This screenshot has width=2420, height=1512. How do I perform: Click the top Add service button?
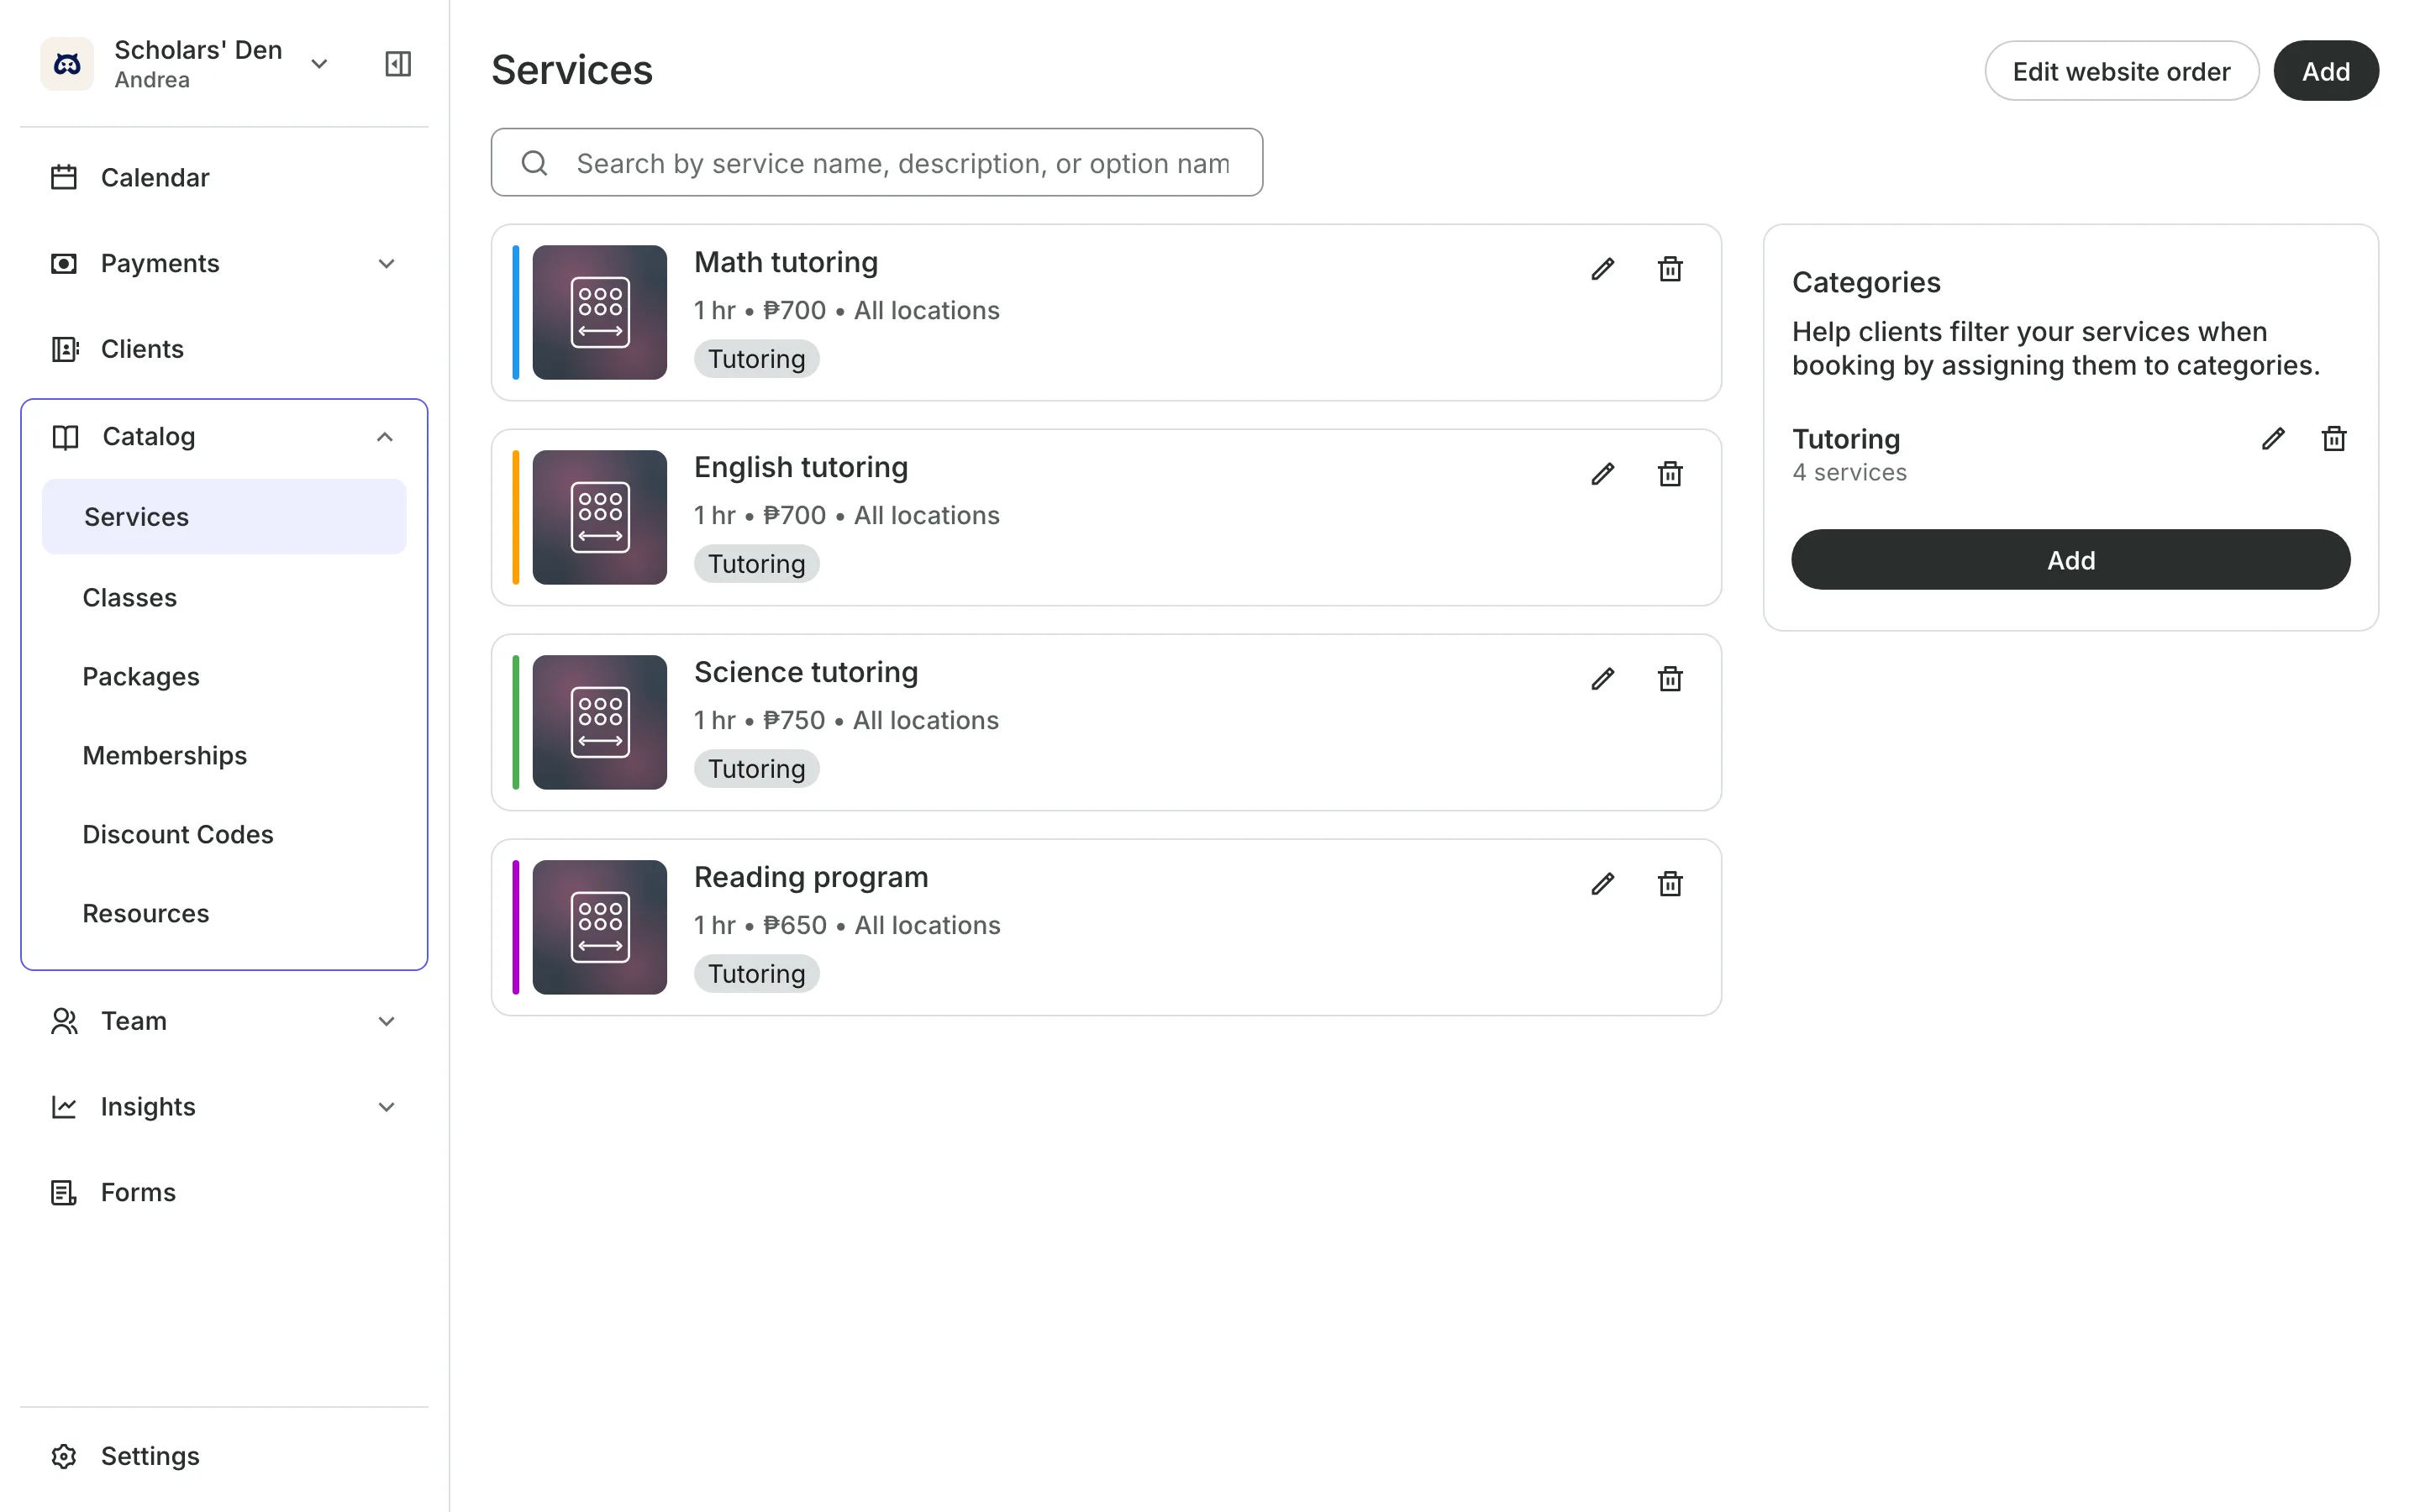2325,71
